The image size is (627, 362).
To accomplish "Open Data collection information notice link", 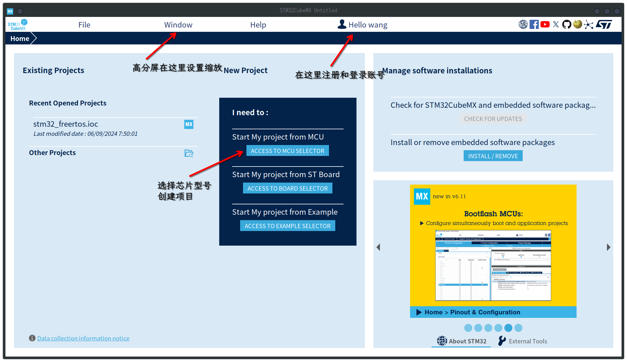I will coord(83,338).
